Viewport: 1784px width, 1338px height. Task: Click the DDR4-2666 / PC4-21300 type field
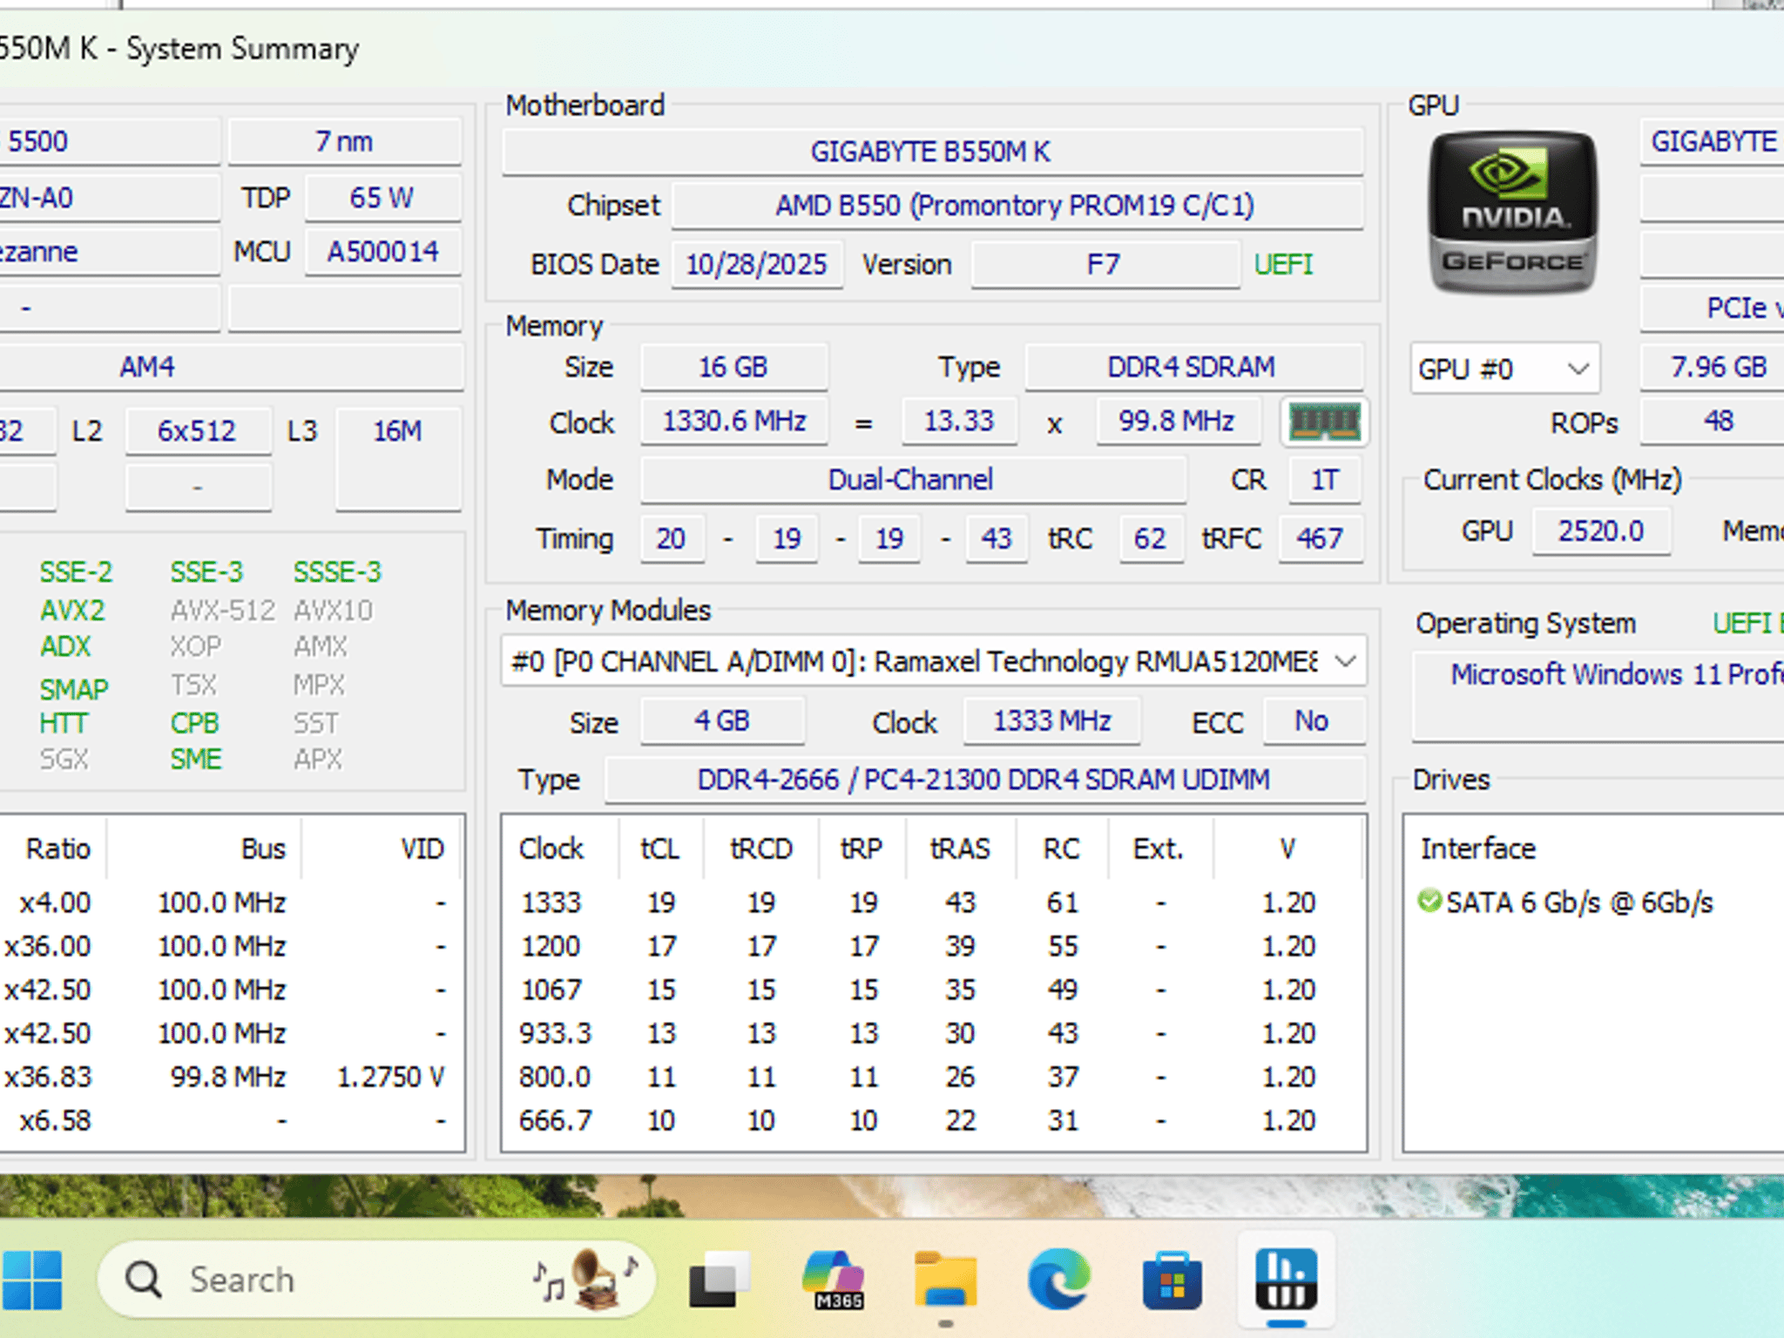click(x=985, y=780)
